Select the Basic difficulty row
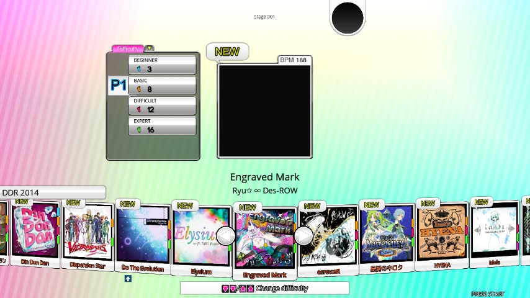The image size is (530, 298). (x=162, y=85)
